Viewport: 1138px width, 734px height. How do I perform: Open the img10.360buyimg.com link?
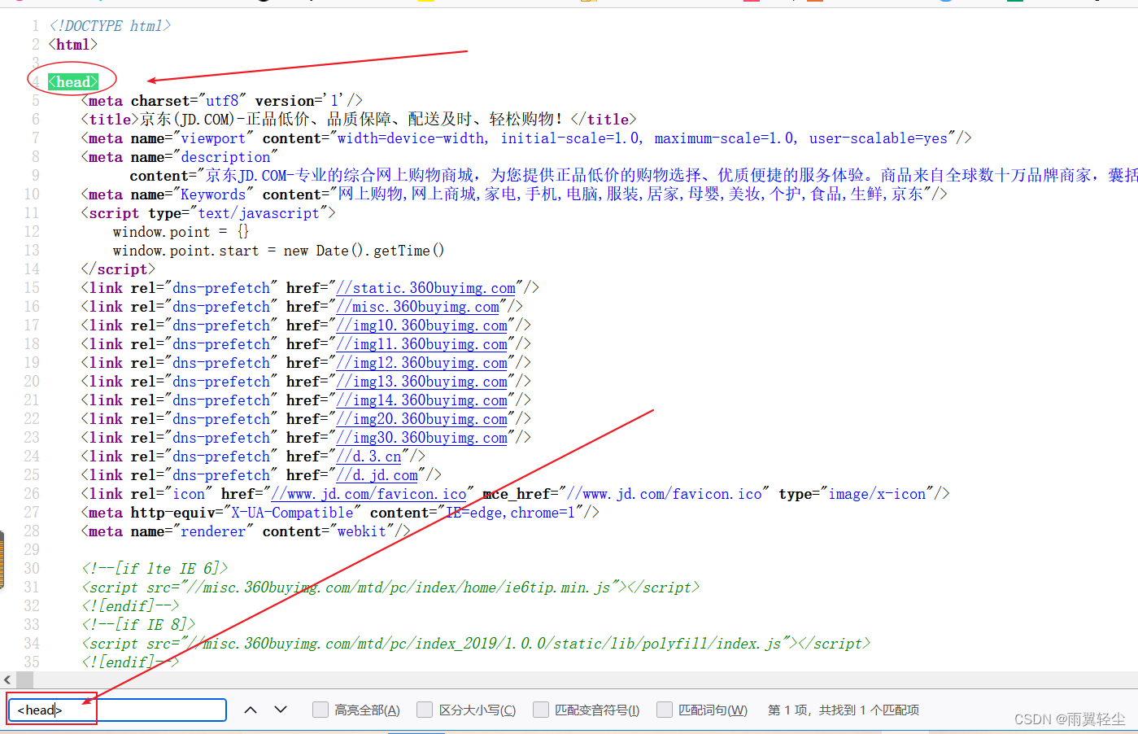(423, 325)
